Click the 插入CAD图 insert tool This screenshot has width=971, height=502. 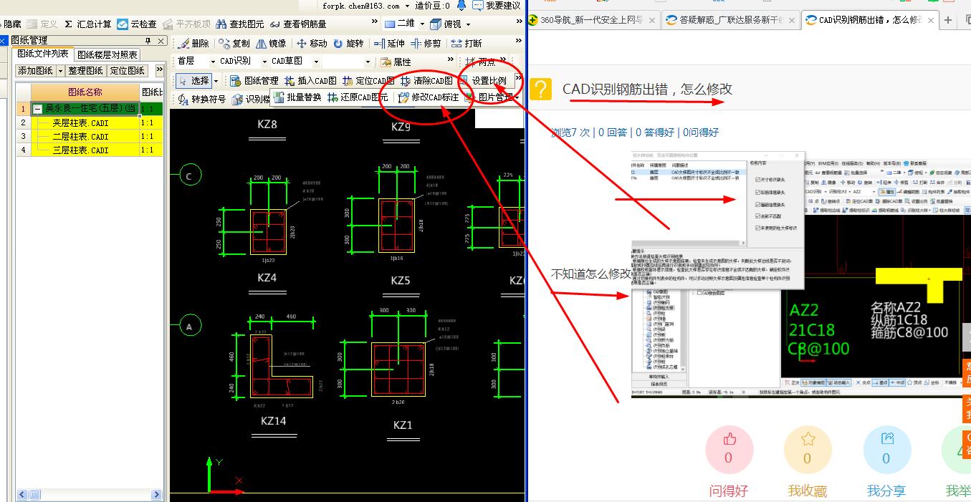pyautogui.click(x=310, y=81)
